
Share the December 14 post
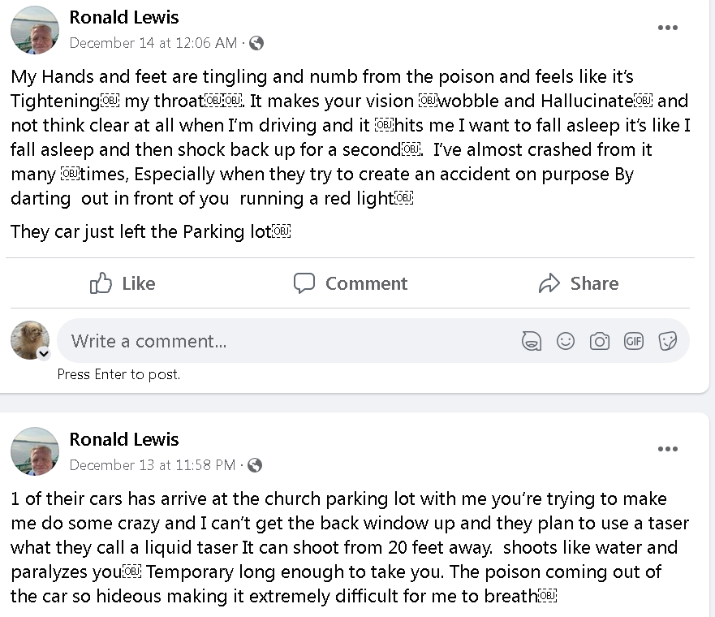click(578, 283)
